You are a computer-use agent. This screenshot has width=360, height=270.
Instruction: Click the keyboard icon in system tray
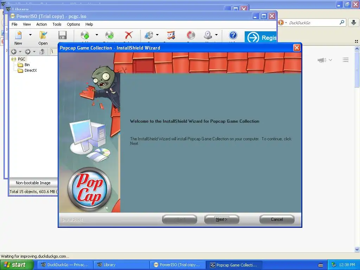[321, 265]
